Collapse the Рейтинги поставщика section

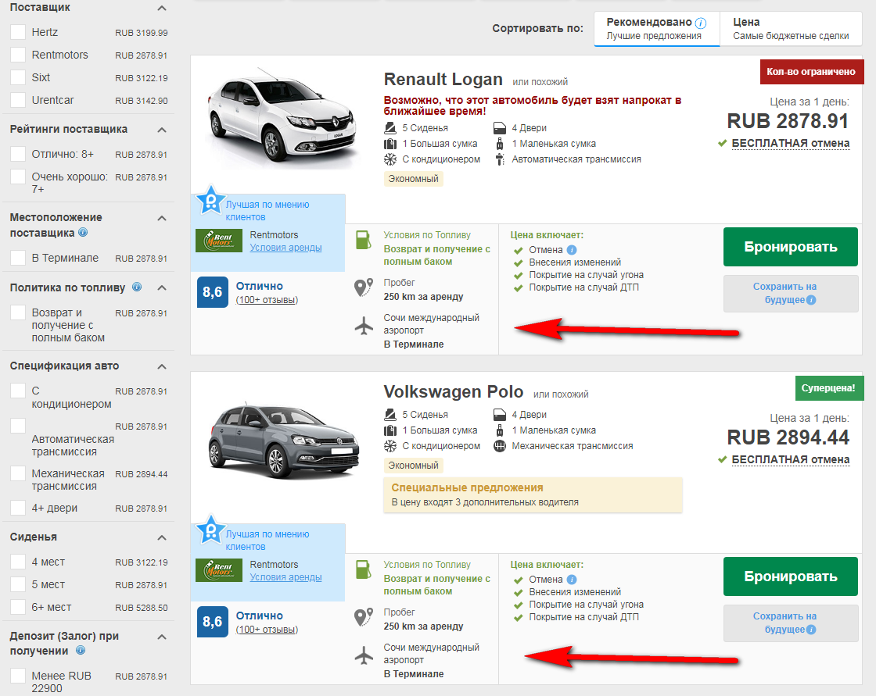click(162, 130)
